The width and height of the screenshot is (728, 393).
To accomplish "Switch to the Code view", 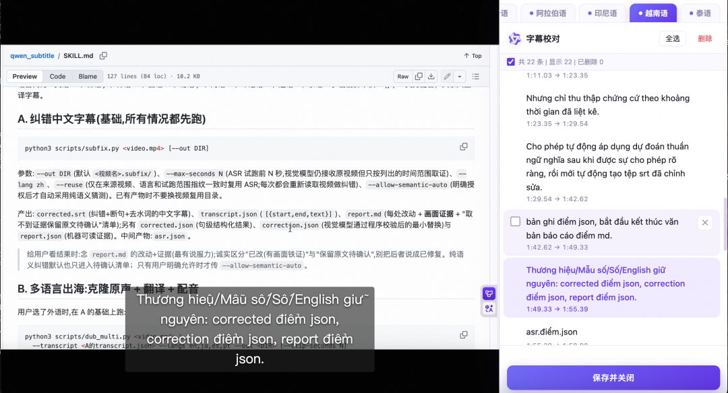I will [57, 77].
